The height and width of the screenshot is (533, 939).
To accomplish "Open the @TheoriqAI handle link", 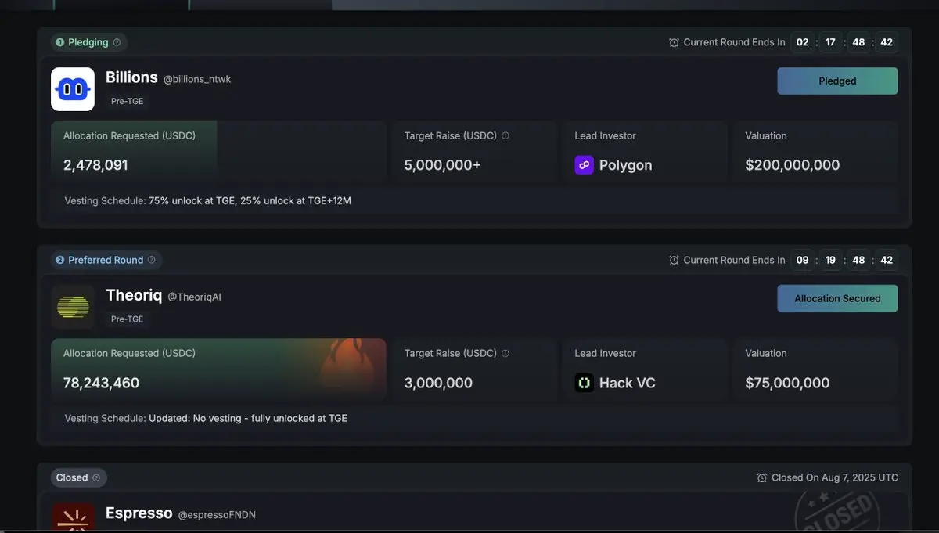I will (195, 297).
